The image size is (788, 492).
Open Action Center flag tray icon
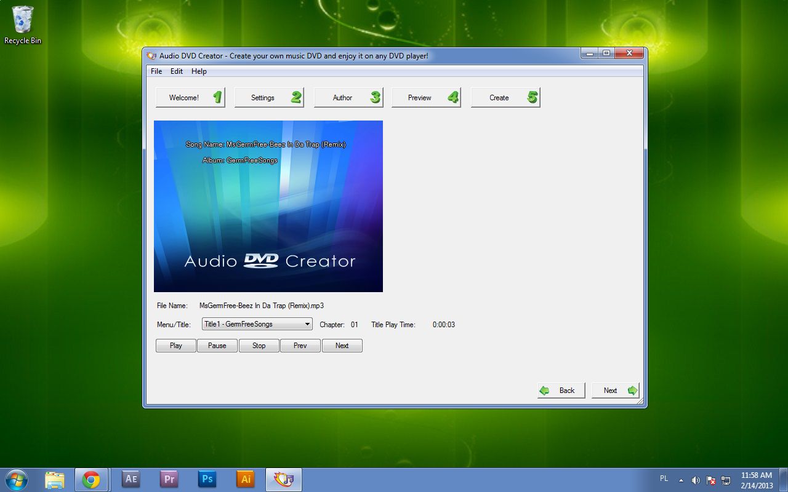point(711,480)
